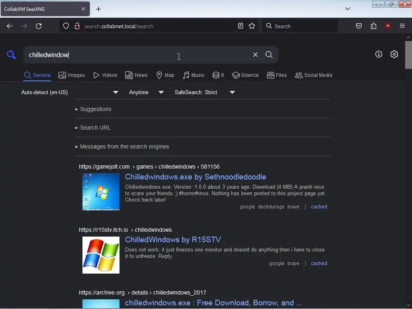Image resolution: width=412 pixels, height=309 pixels.
Task: Open cached link for gamejolt result
Action: pos(319,207)
